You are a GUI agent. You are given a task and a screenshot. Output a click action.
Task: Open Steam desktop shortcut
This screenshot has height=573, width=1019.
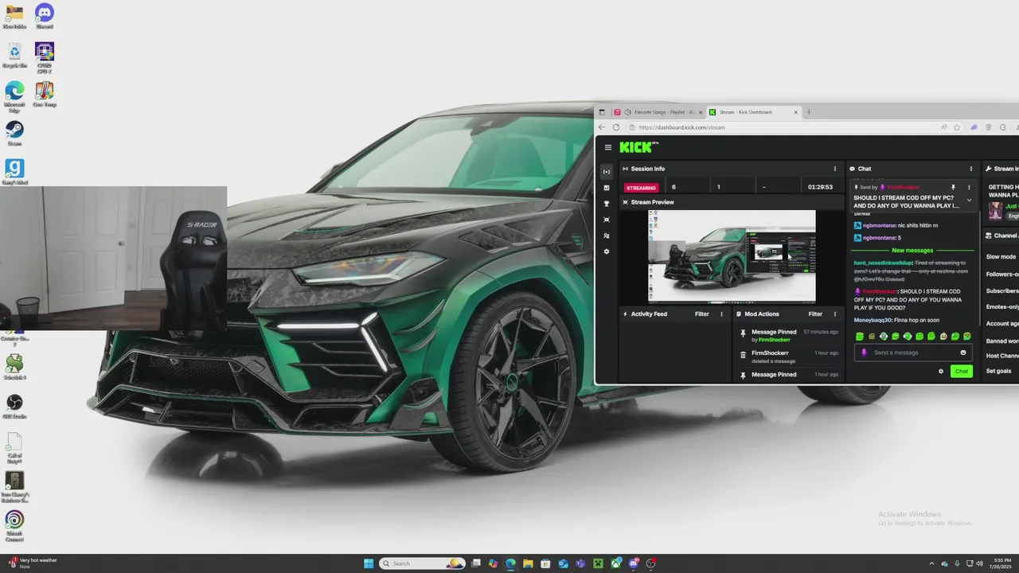tap(14, 132)
